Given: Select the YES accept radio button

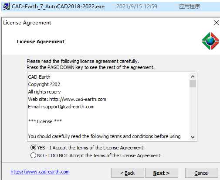Looking at the screenshot, I should [33, 148].
